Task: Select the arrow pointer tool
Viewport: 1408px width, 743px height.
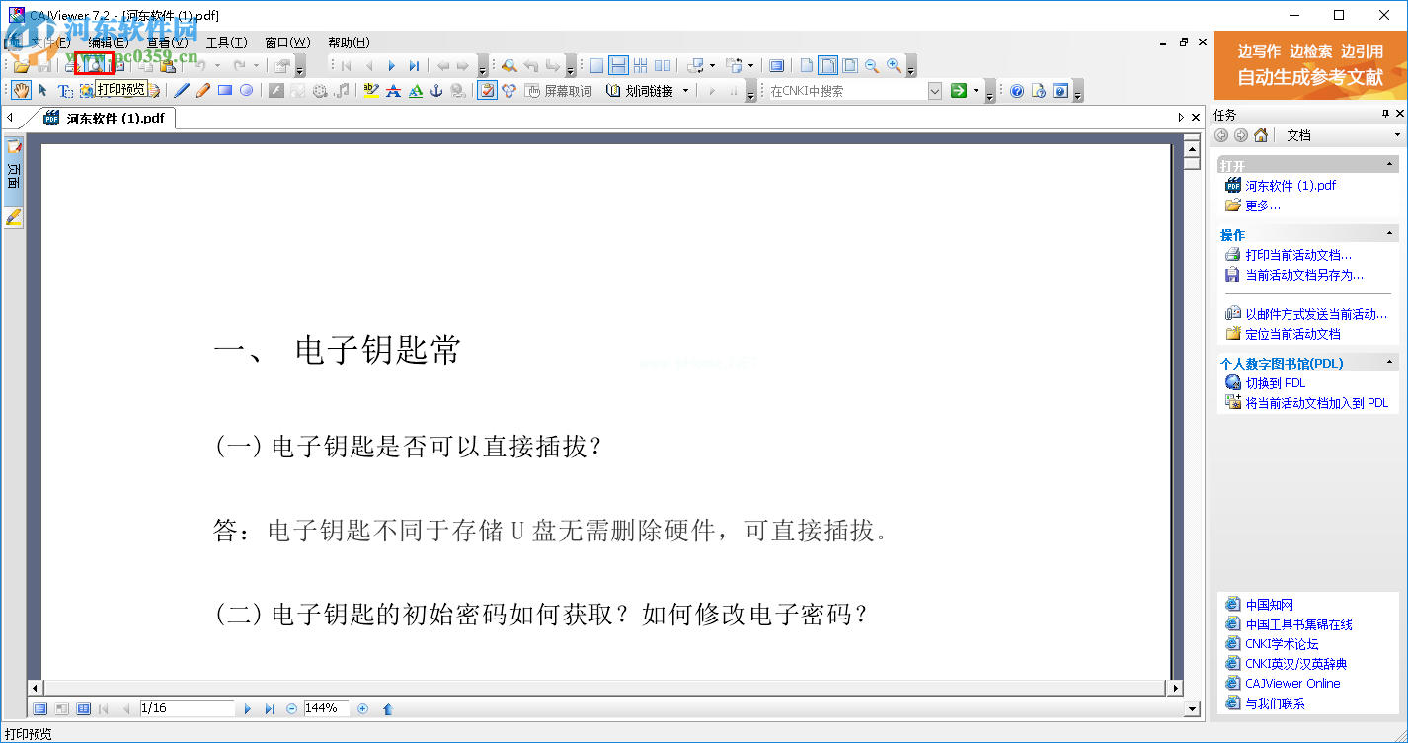Action: pos(43,91)
